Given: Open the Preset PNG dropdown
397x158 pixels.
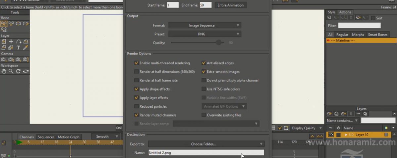Looking at the screenshot, I should 205,34.
